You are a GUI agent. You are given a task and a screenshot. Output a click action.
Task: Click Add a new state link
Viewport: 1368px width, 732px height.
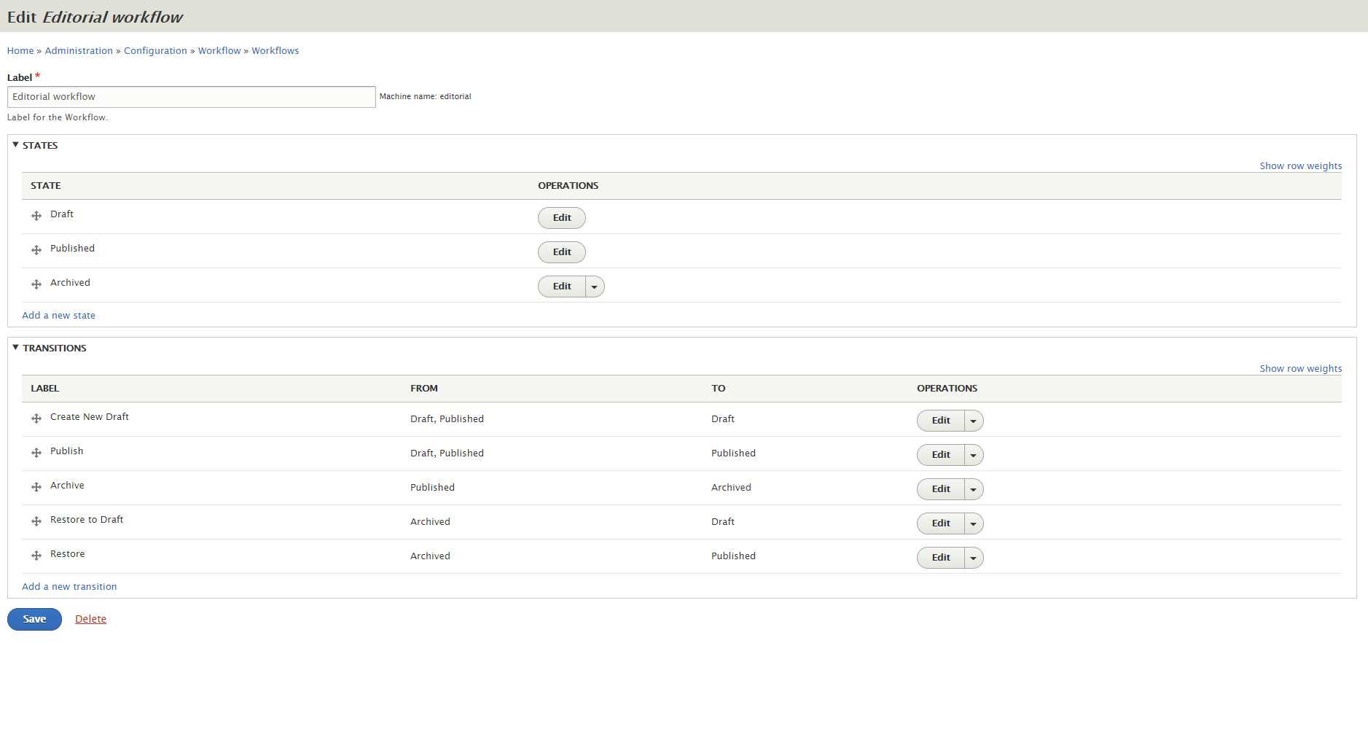58,316
